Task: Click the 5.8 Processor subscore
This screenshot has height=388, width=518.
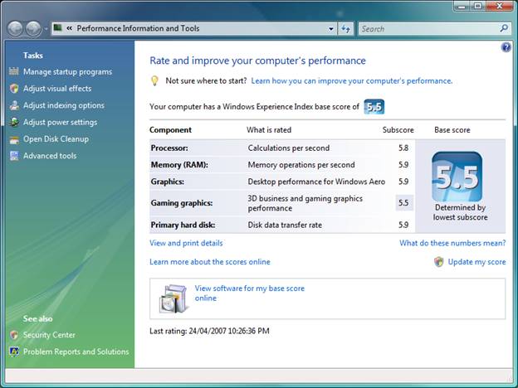Action: point(403,148)
